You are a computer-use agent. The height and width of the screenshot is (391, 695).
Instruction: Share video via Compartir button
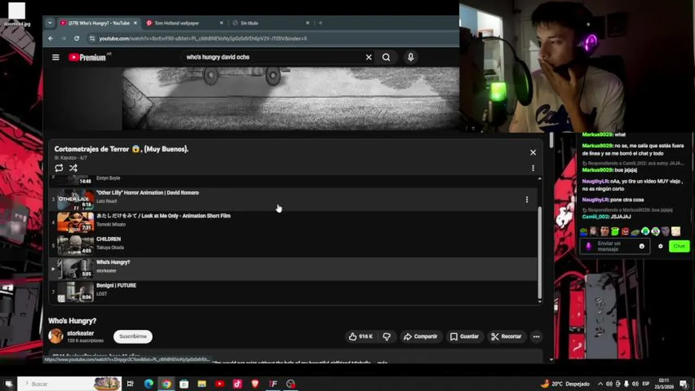pos(420,337)
